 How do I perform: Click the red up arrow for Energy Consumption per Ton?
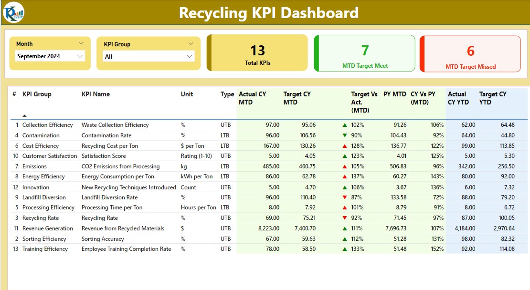click(345, 176)
